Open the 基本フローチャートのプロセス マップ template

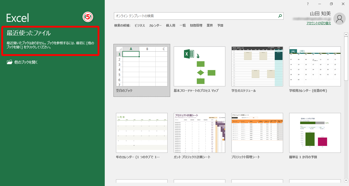pos(200,70)
